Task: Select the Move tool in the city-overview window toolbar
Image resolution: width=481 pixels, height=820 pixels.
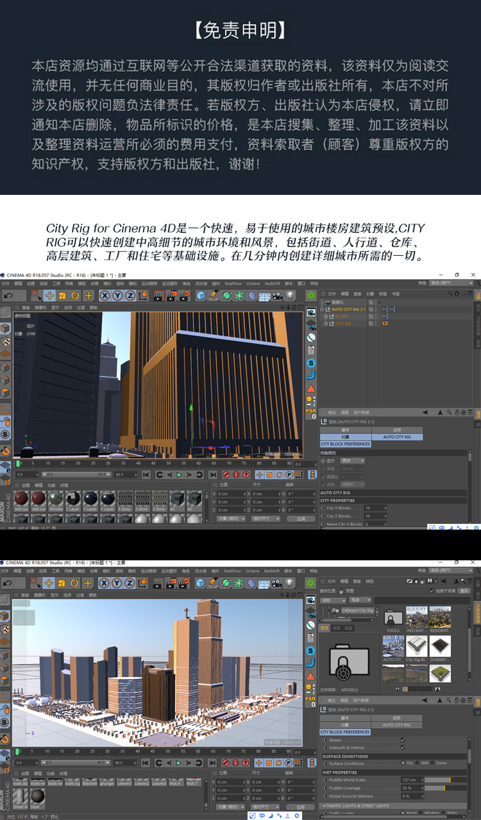Action: 49,583
